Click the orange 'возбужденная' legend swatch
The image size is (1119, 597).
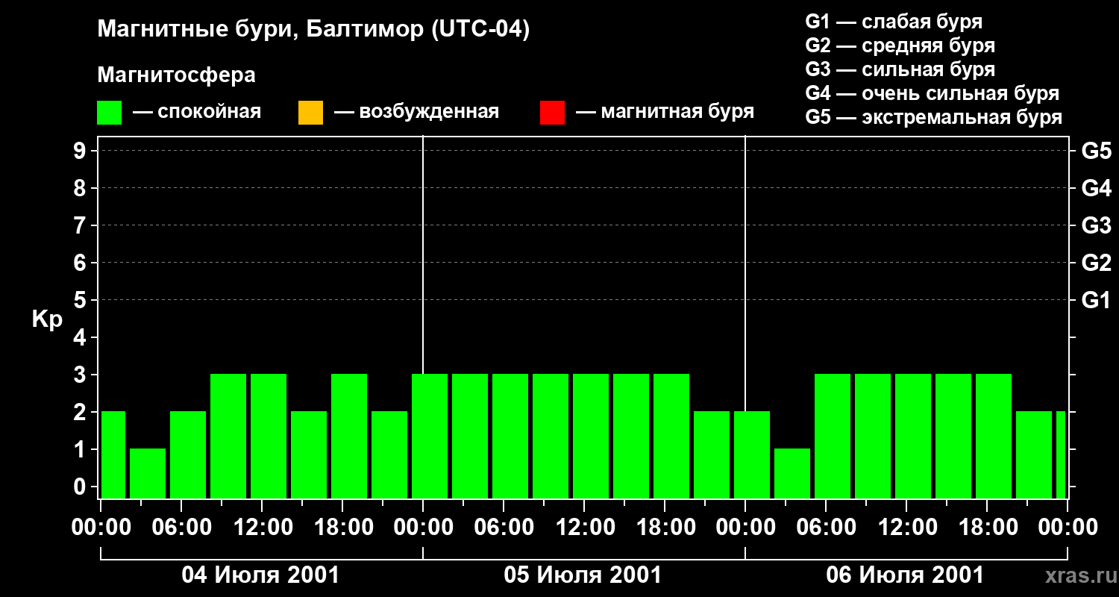point(310,113)
